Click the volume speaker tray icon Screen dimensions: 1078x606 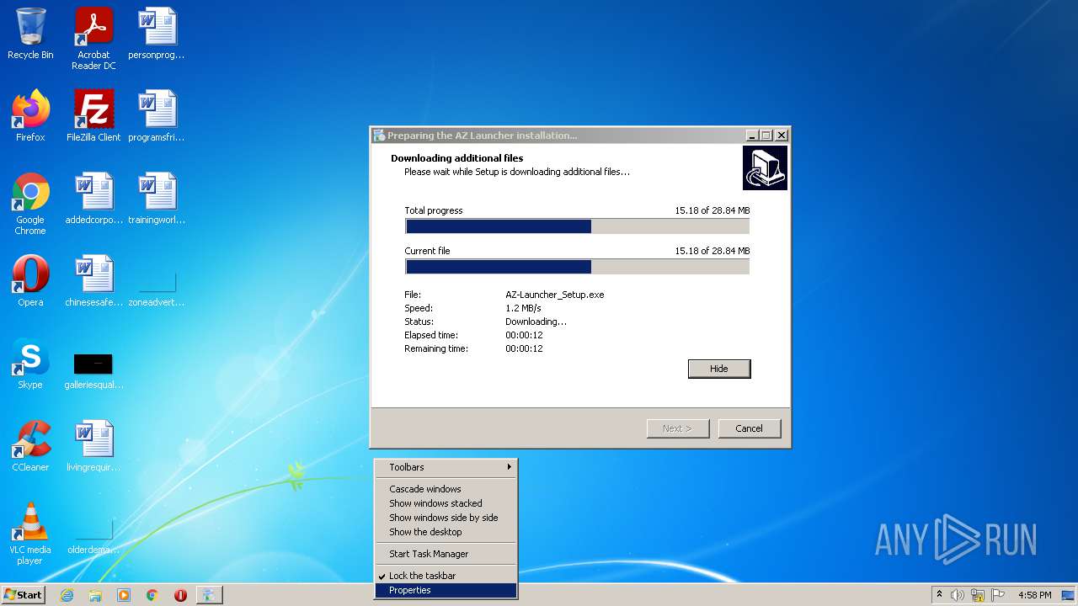click(x=958, y=595)
